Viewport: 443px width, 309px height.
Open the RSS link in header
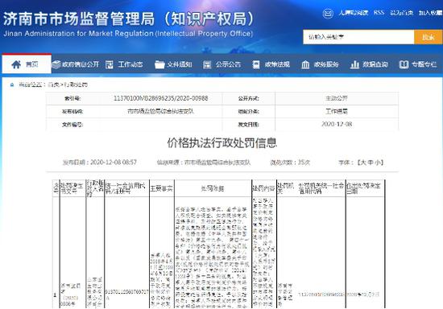coord(379,13)
